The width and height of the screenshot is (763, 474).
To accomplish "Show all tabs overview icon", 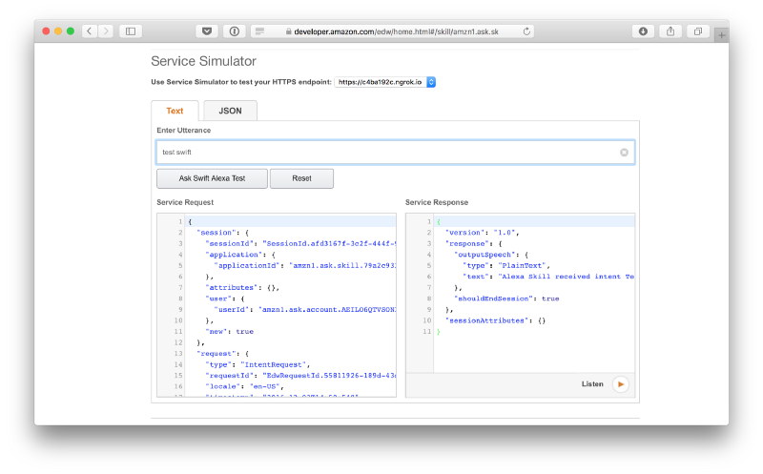I will tap(698, 31).
